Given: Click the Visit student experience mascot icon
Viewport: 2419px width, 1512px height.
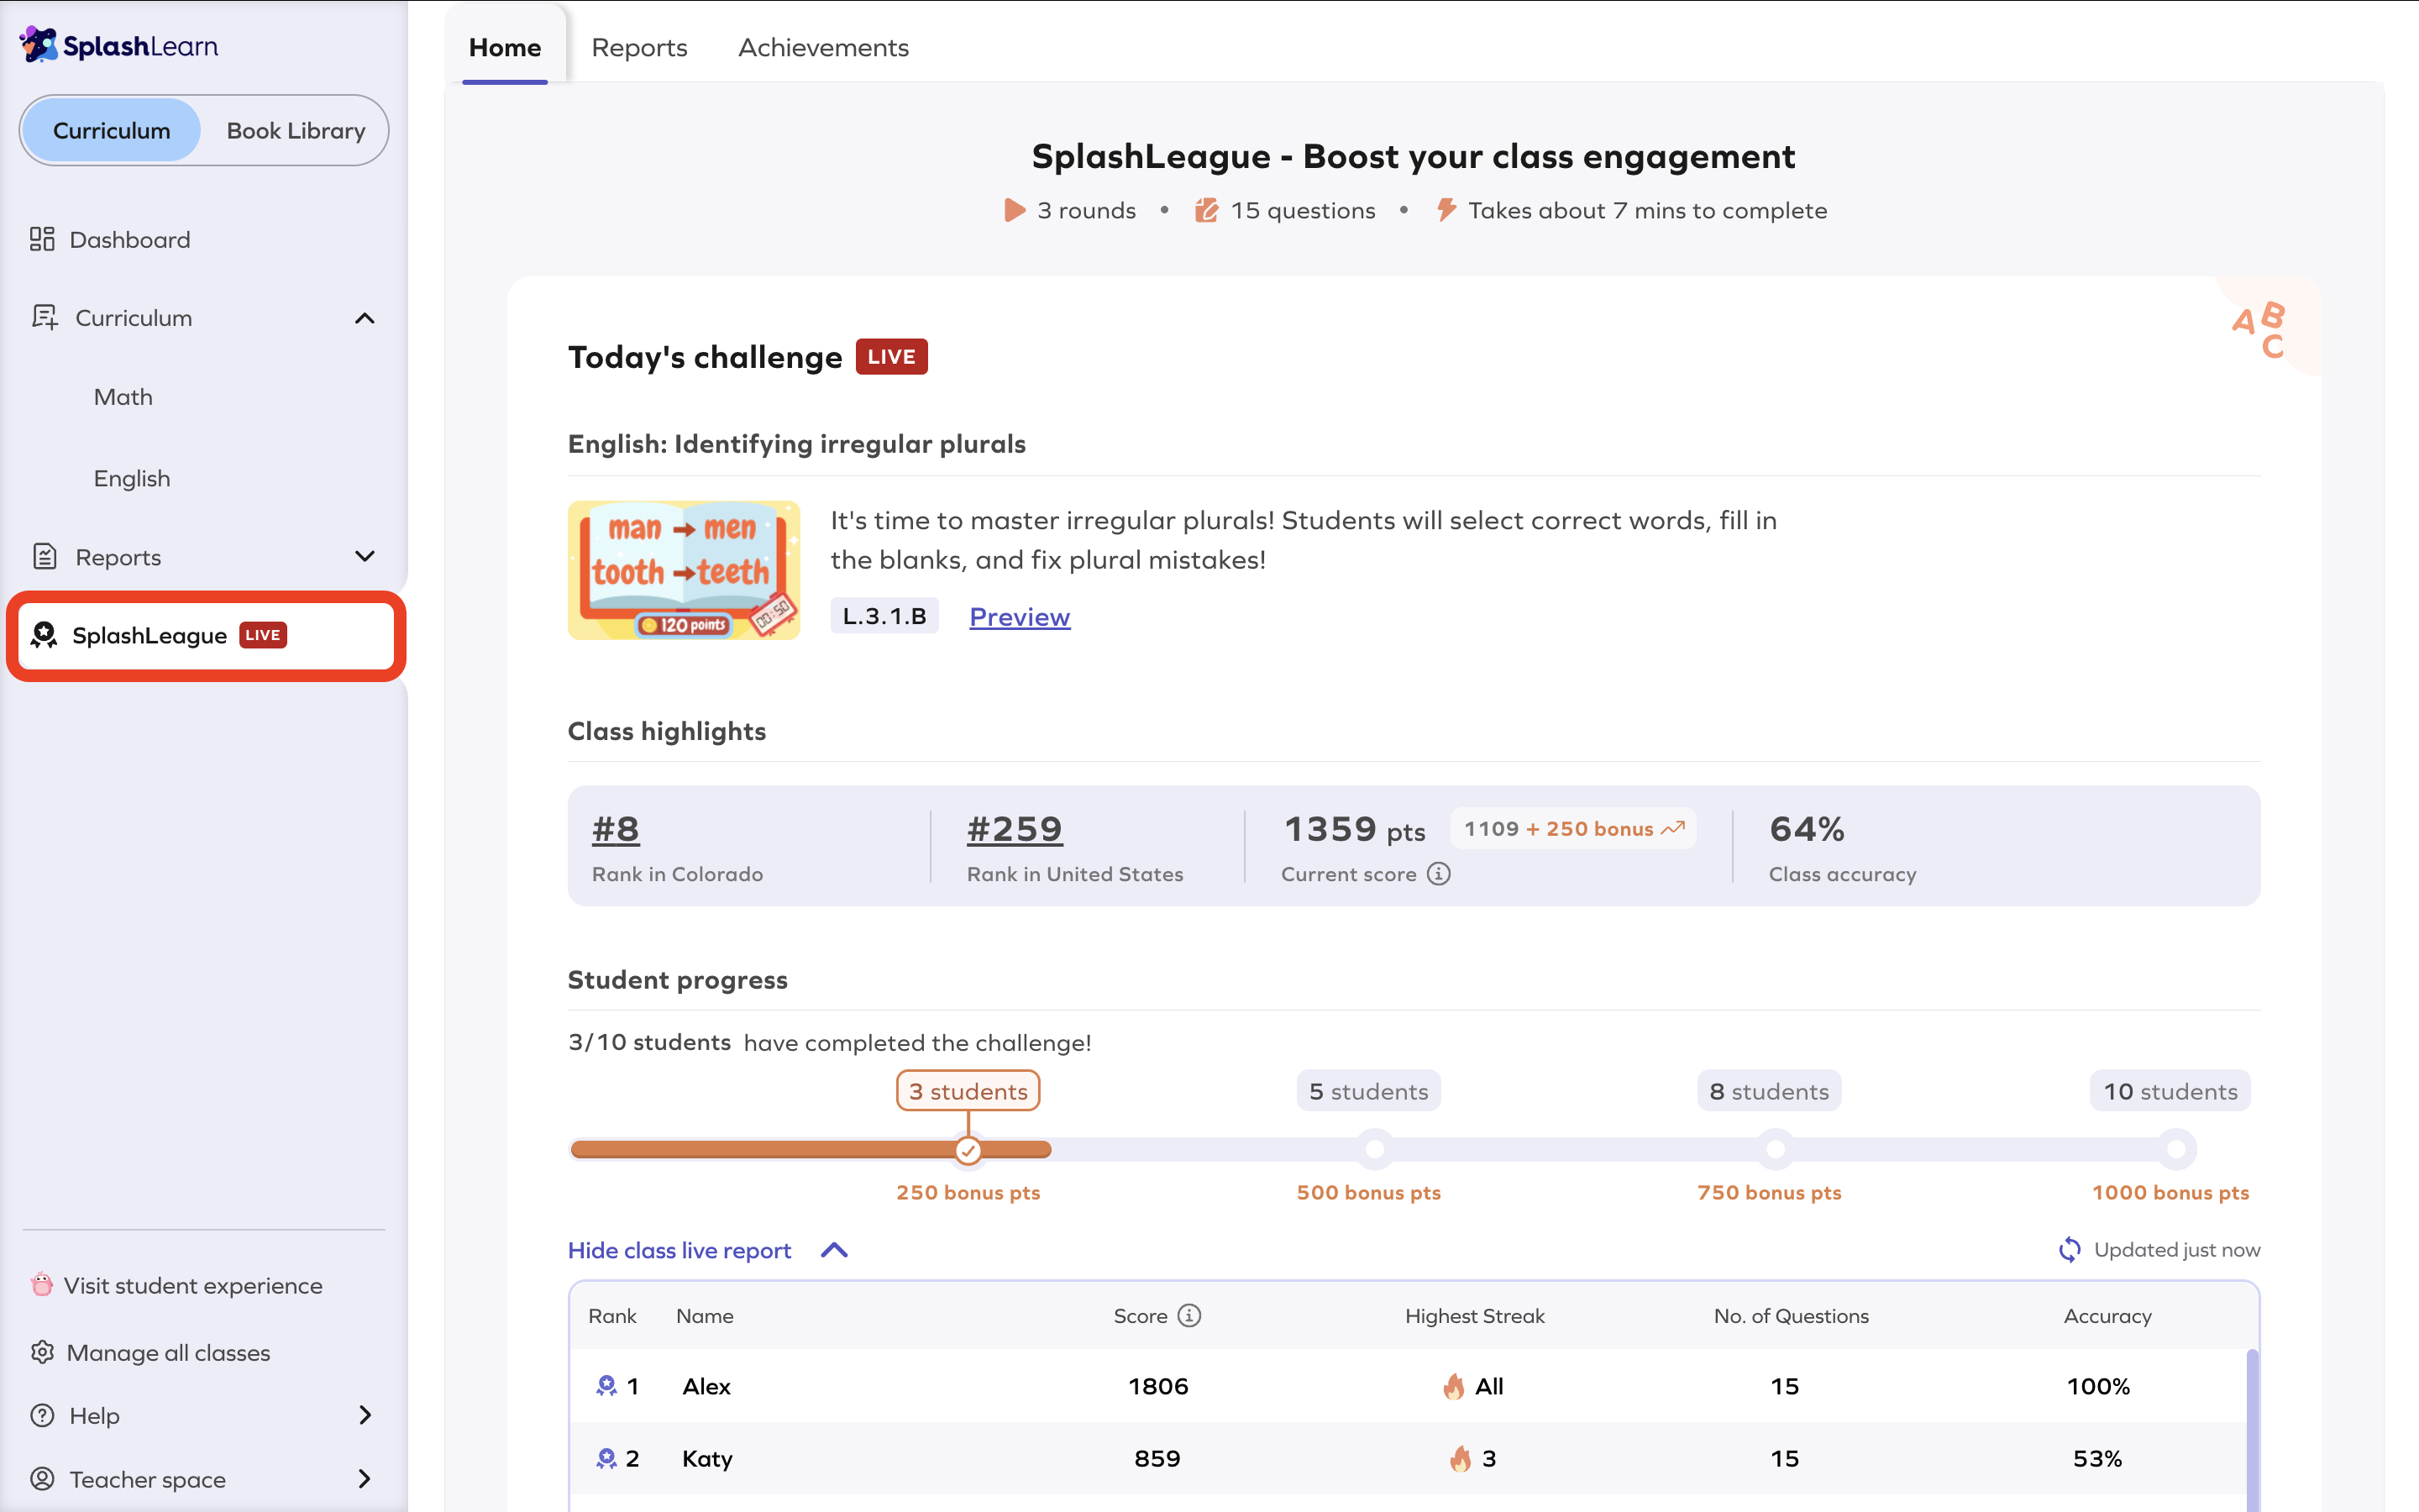Looking at the screenshot, I should click(x=42, y=1284).
